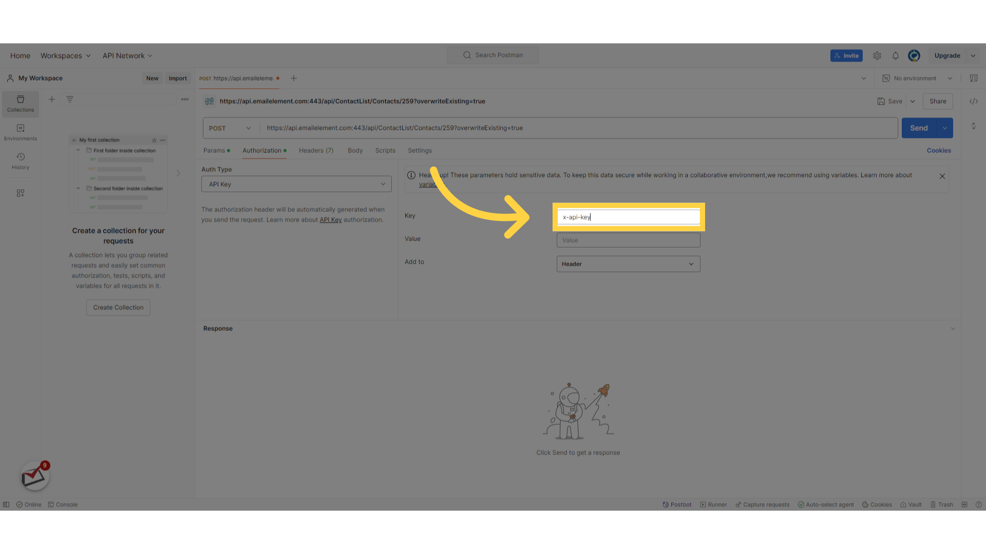Open the Auth Type API Key dropdown
The width and height of the screenshot is (986, 554).
point(296,185)
